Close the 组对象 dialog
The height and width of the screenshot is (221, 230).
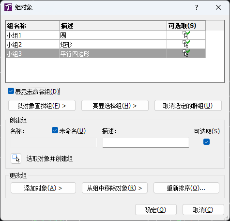218,7
